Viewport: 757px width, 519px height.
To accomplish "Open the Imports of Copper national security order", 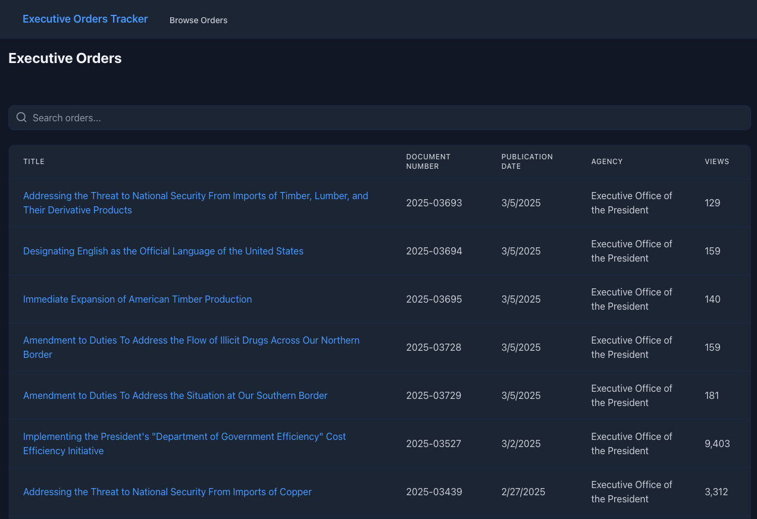I will (x=167, y=492).
